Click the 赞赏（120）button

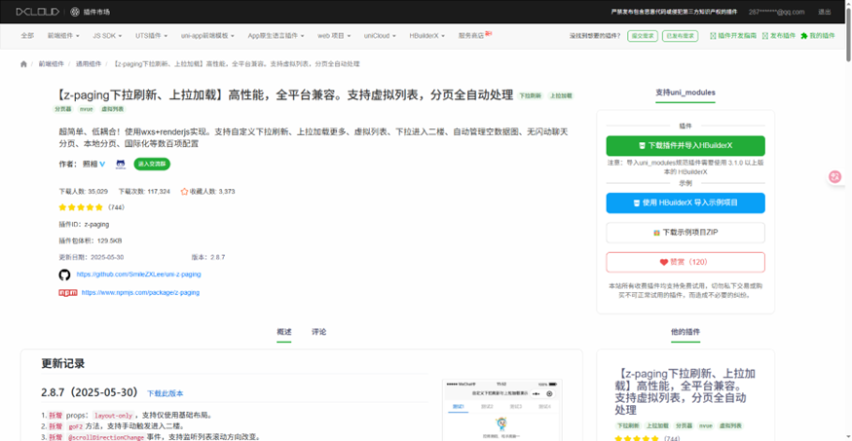click(685, 262)
